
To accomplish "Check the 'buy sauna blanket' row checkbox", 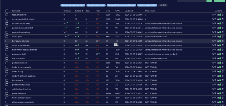I will pyautogui.click(x=7, y=41).
